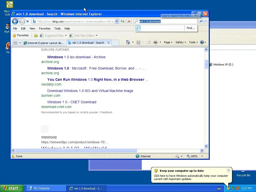Expand the address bar URL dropdown
256x192 pixels.
click(x=116, y=21)
